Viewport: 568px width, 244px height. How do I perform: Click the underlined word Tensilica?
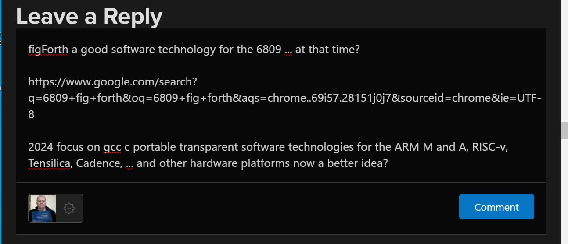click(49, 163)
